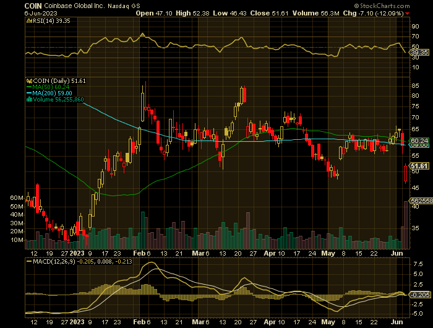Click the Coinbase Global Inc. company name
This screenshot has width=433, height=328.
tap(74, 6)
